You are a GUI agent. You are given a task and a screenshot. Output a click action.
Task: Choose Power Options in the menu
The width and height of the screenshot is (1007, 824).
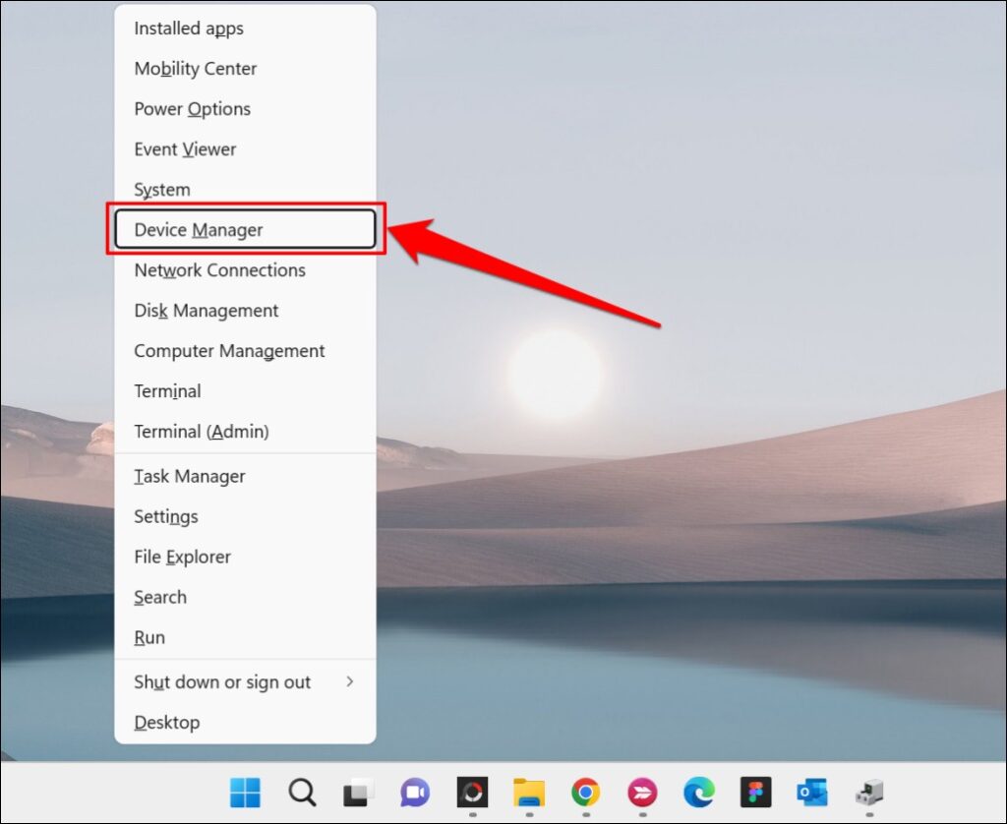245,109
